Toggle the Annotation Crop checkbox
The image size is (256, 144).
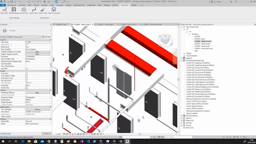coord(26,78)
